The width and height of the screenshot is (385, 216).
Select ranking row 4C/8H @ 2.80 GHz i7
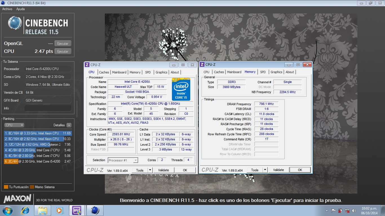[37, 156]
